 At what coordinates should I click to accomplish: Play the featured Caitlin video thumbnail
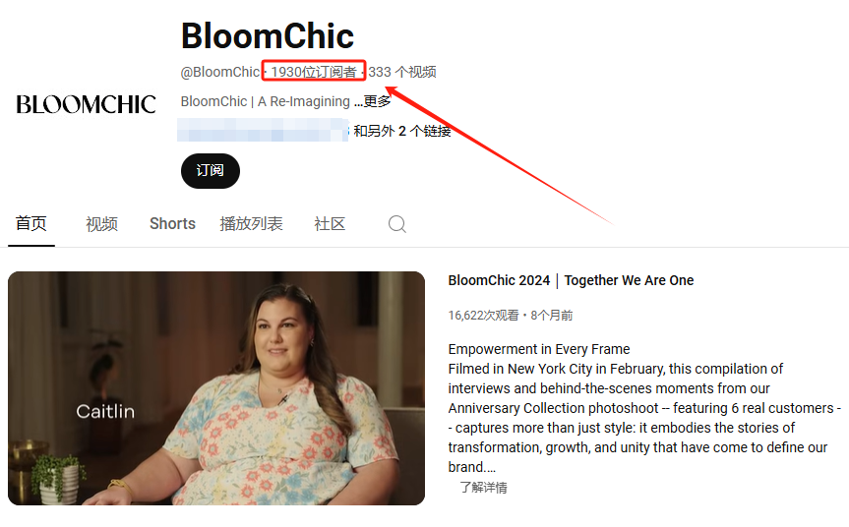(216, 388)
